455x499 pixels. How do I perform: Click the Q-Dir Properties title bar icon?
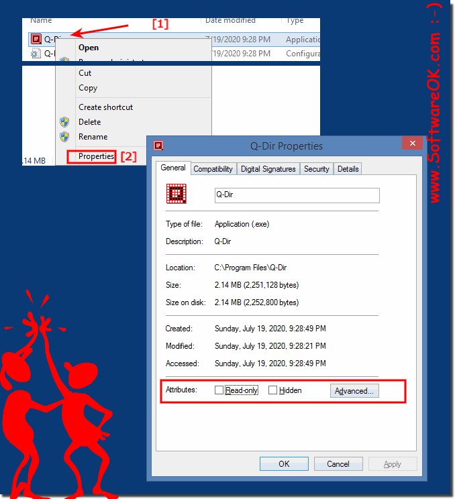tap(158, 146)
